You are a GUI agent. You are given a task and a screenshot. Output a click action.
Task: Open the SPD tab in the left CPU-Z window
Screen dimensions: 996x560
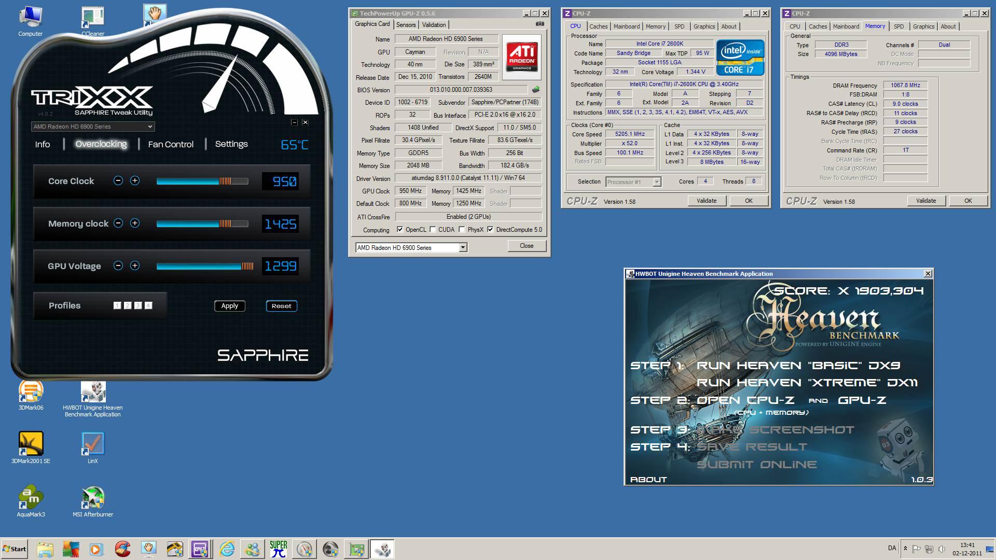pyautogui.click(x=680, y=26)
